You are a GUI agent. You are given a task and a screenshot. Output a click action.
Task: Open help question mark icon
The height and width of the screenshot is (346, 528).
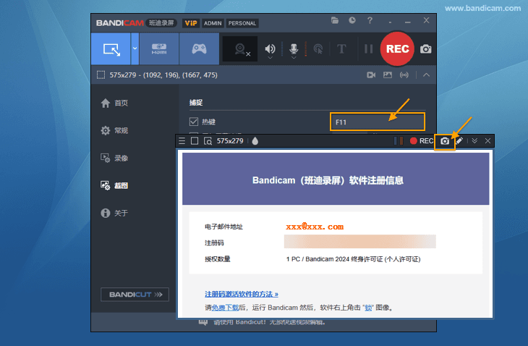[370, 20]
